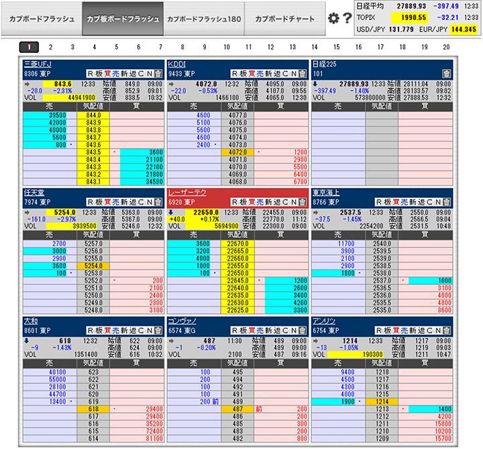
Task: Open the レーザーテク stock name link
Action: (x=187, y=192)
